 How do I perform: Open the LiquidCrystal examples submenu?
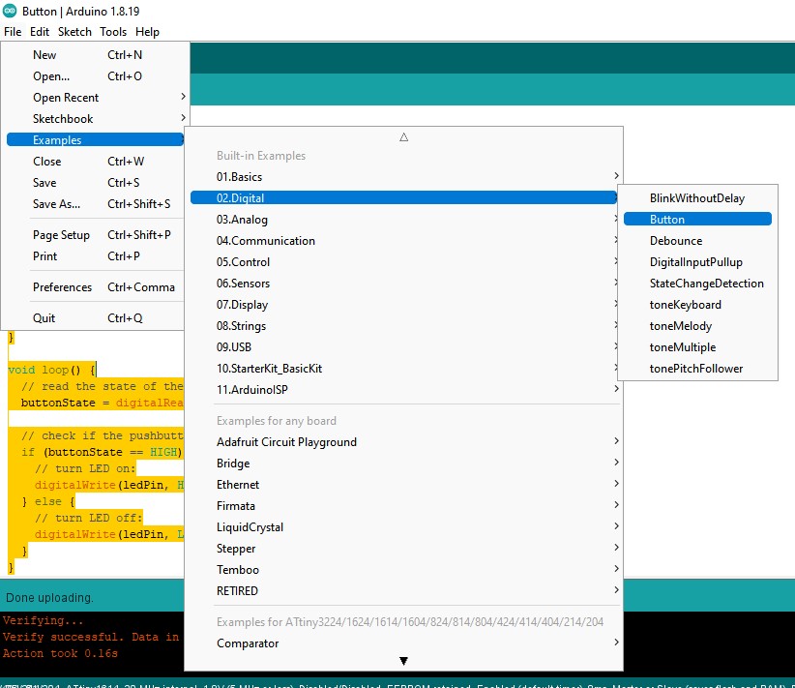(x=403, y=527)
